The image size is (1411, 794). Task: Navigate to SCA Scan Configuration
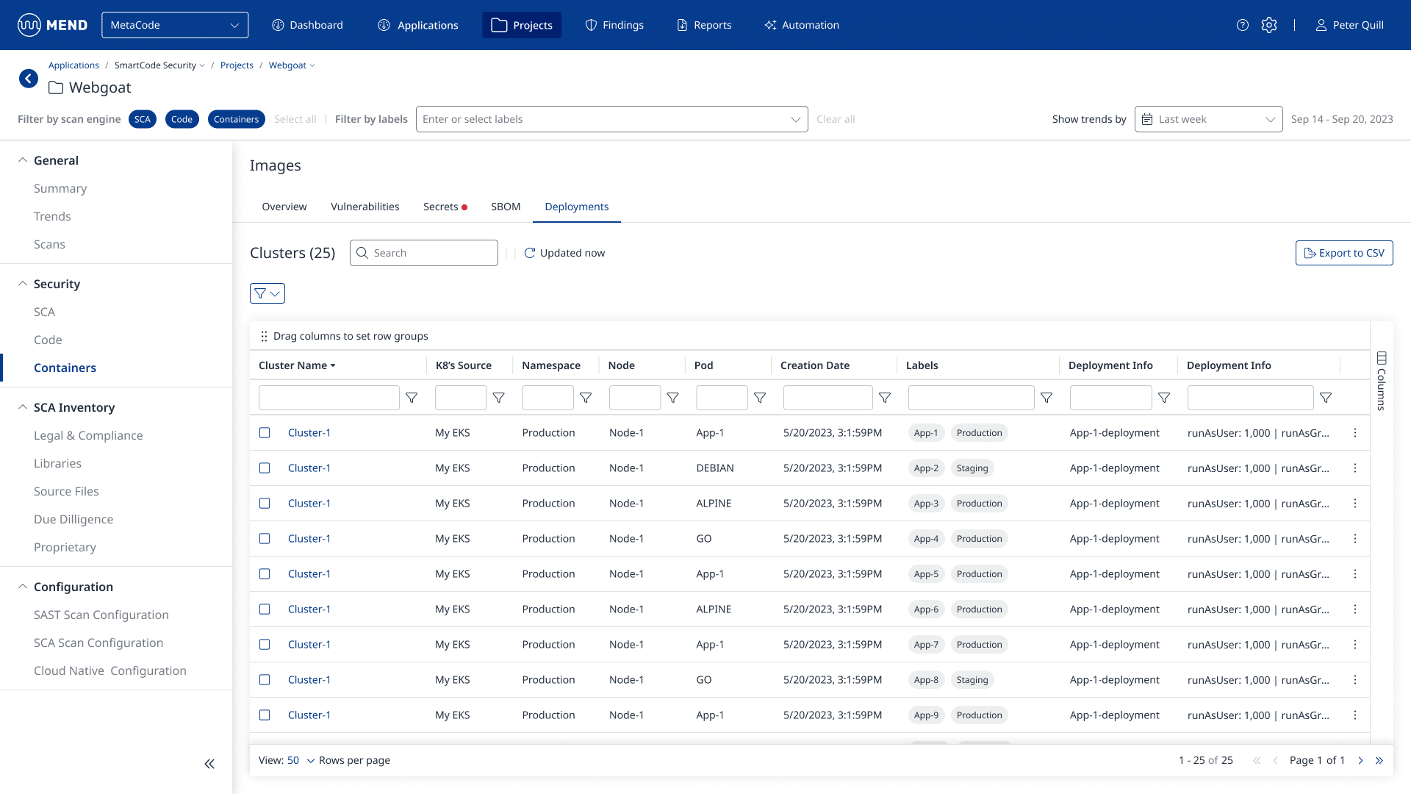(98, 643)
